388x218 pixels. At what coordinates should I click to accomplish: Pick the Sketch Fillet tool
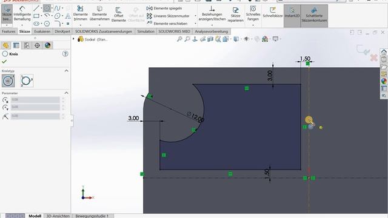[57, 24]
